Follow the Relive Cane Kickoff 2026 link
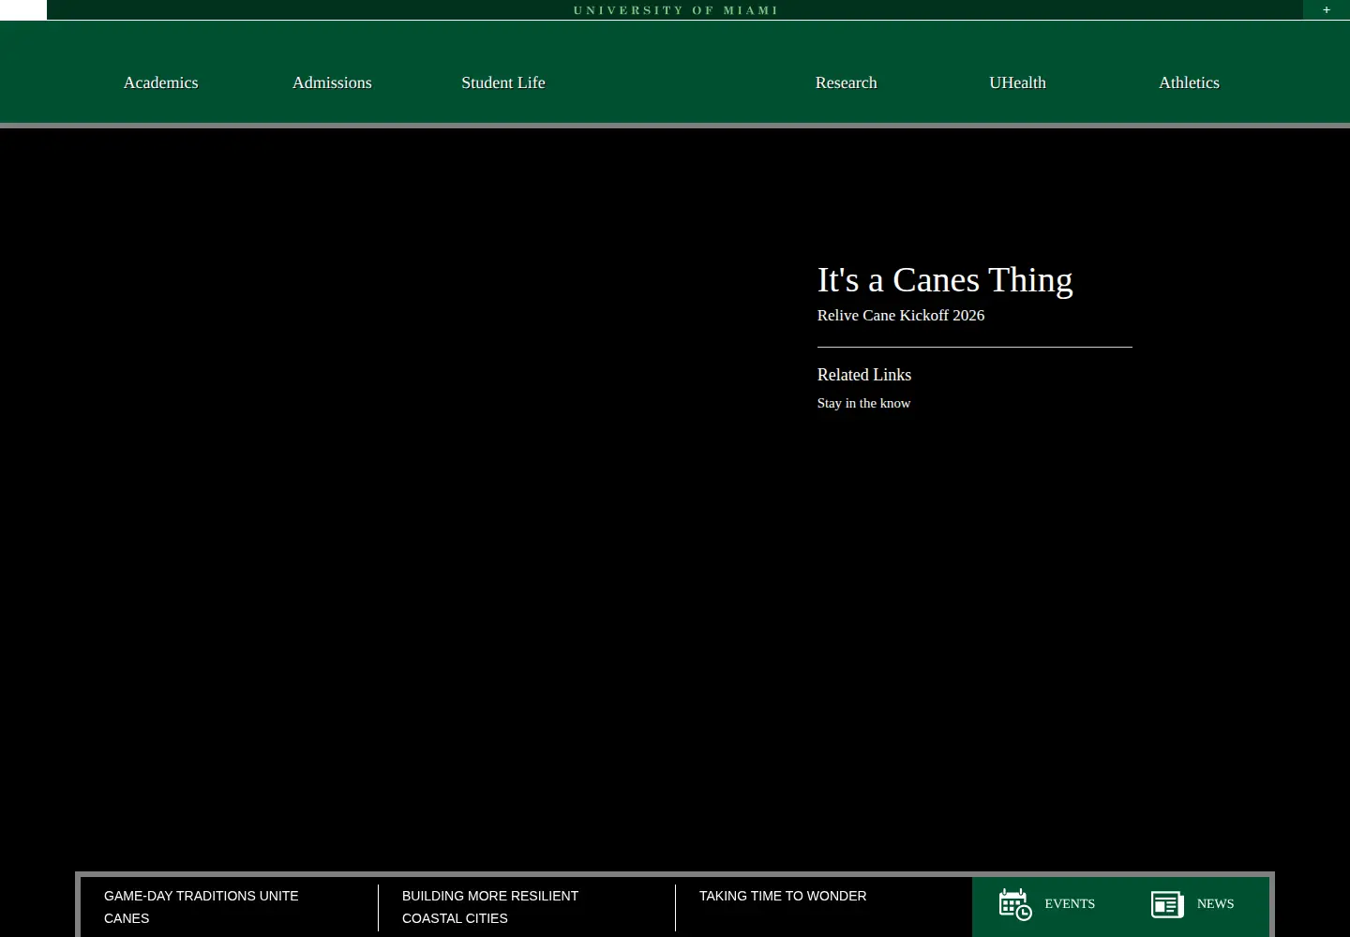This screenshot has height=937, width=1350. coord(901,316)
